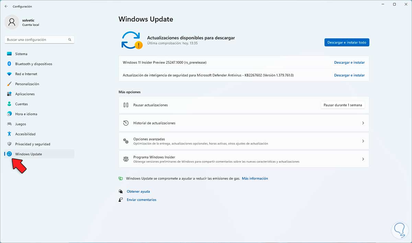
Task: Click the back arrow next to Configuración
Action: click(x=6, y=6)
